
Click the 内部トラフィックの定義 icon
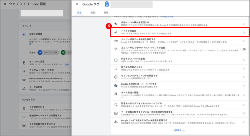coord(116,60)
